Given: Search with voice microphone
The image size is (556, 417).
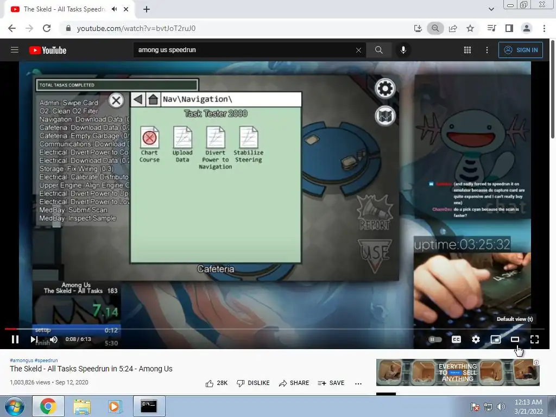Looking at the screenshot, I should 403,50.
